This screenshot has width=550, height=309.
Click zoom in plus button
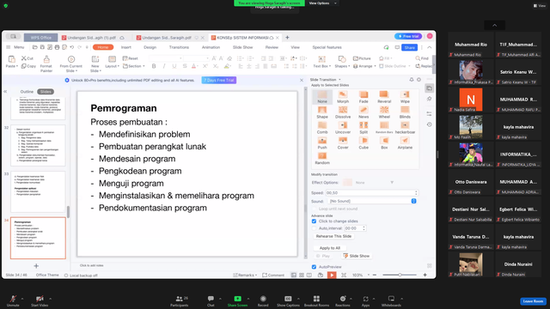pos(425,275)
